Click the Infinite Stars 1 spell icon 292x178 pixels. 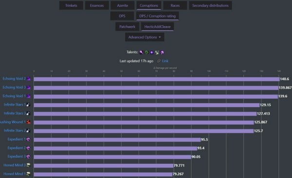tap(28, 105)
